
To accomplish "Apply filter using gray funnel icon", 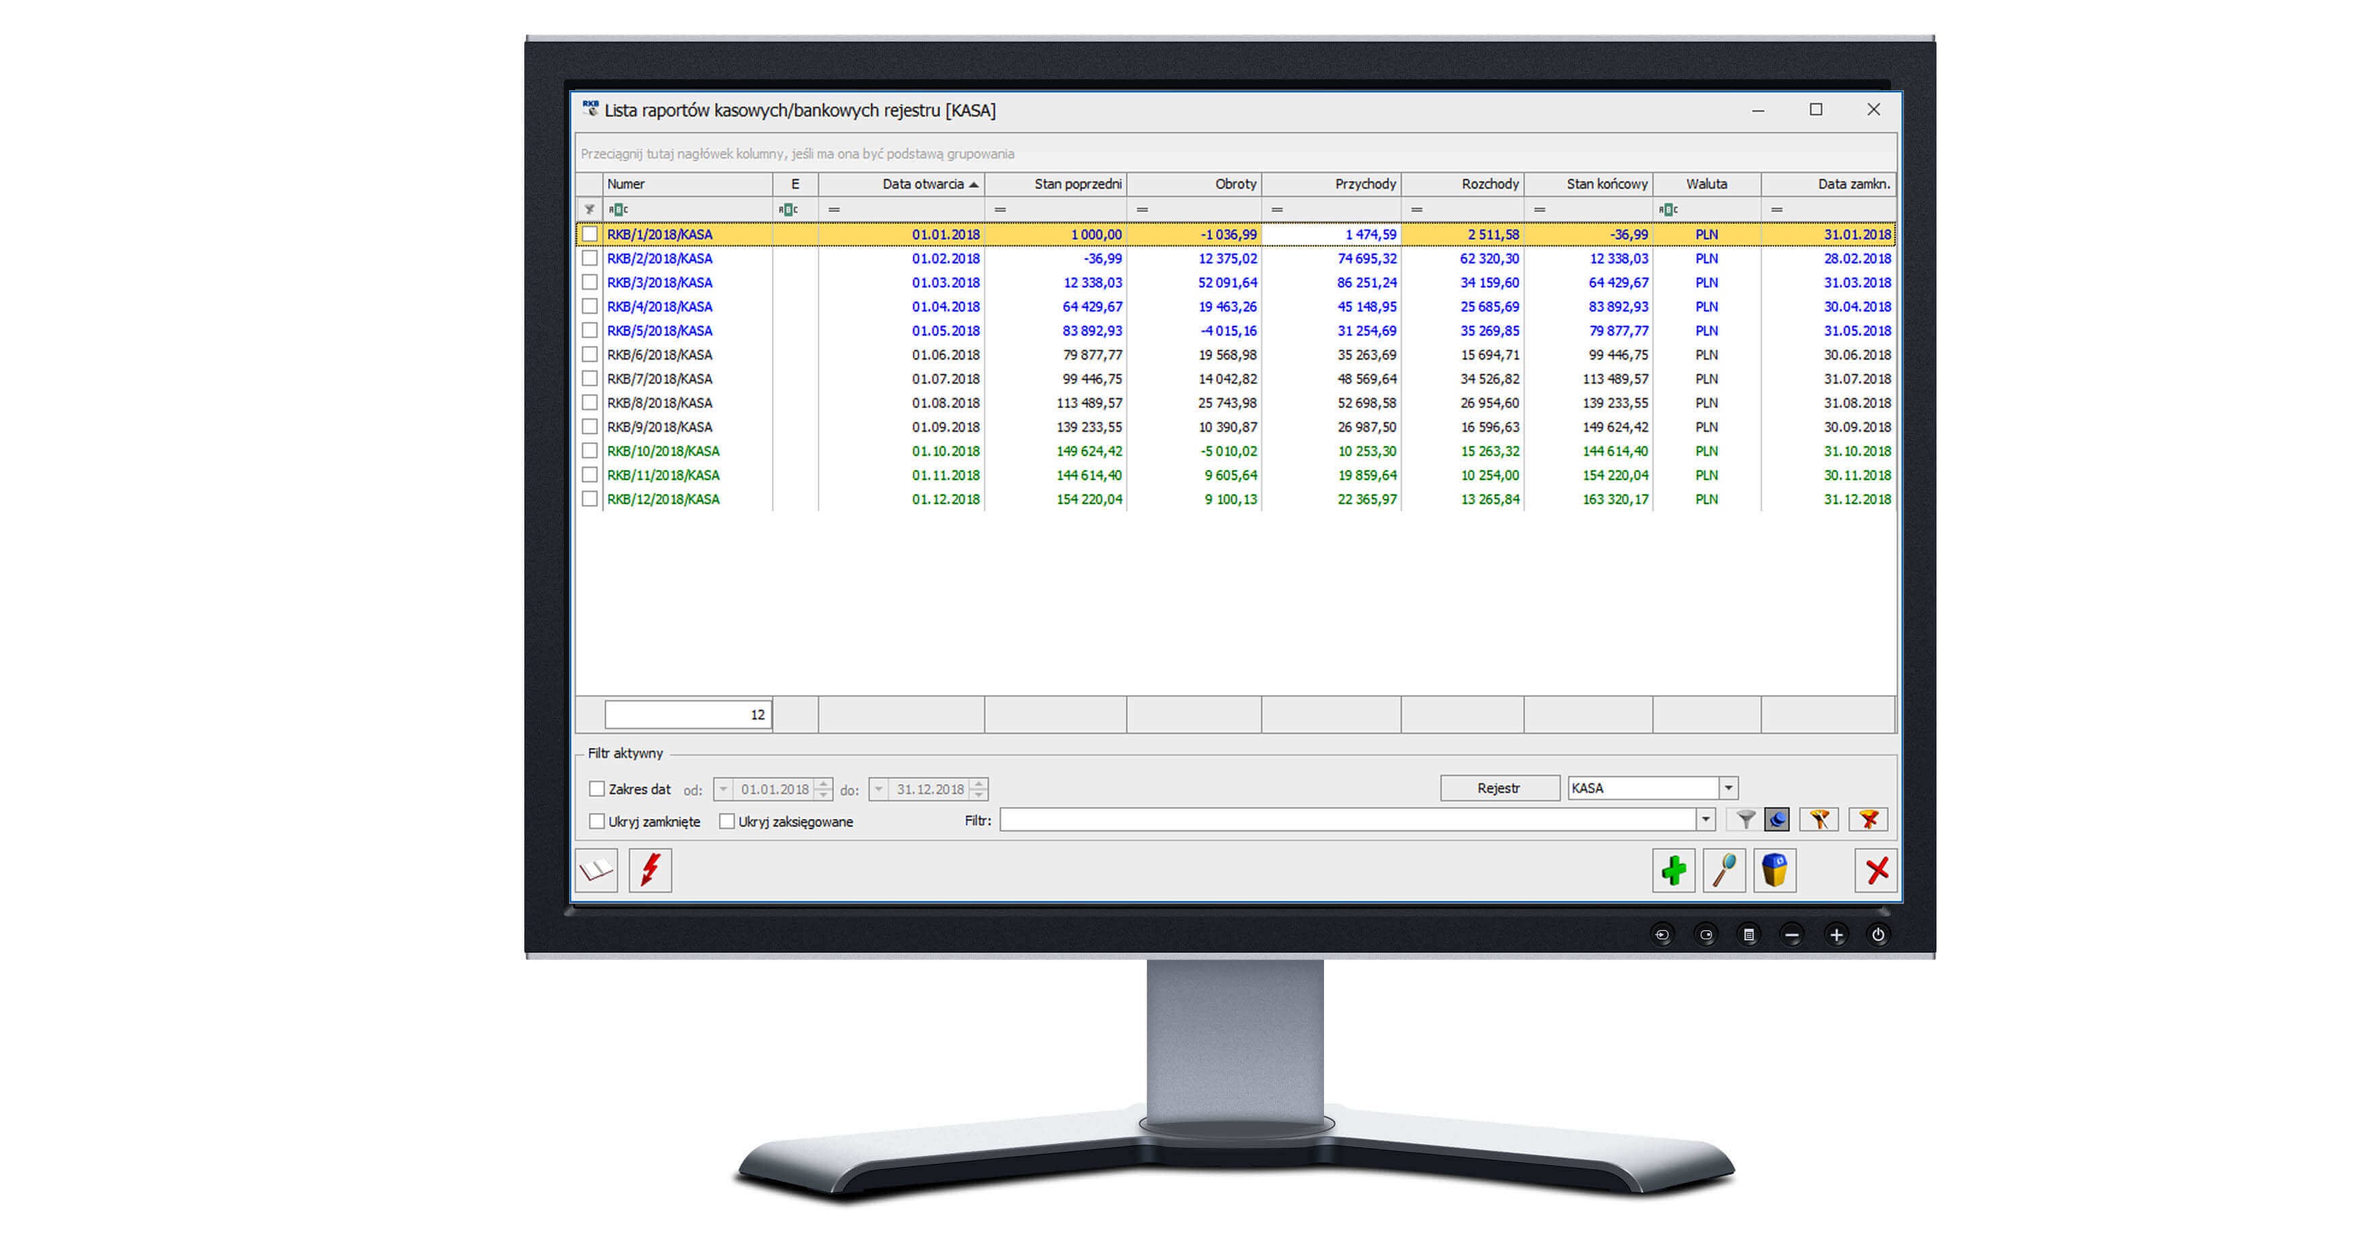I will point(1745,819).
